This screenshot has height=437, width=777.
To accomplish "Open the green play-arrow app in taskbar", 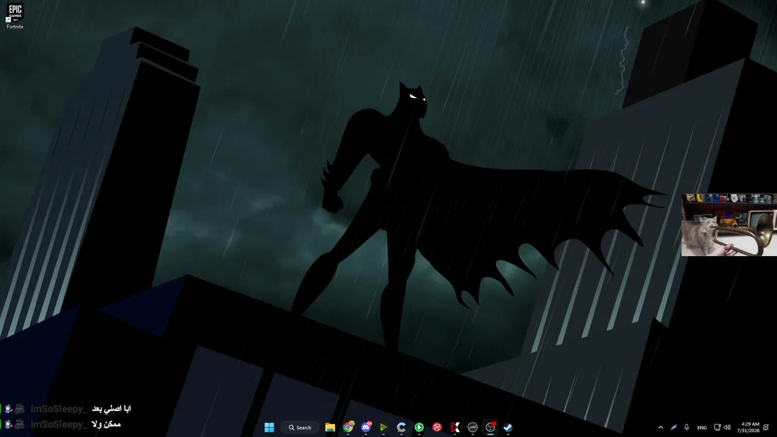I will point(384,427).
